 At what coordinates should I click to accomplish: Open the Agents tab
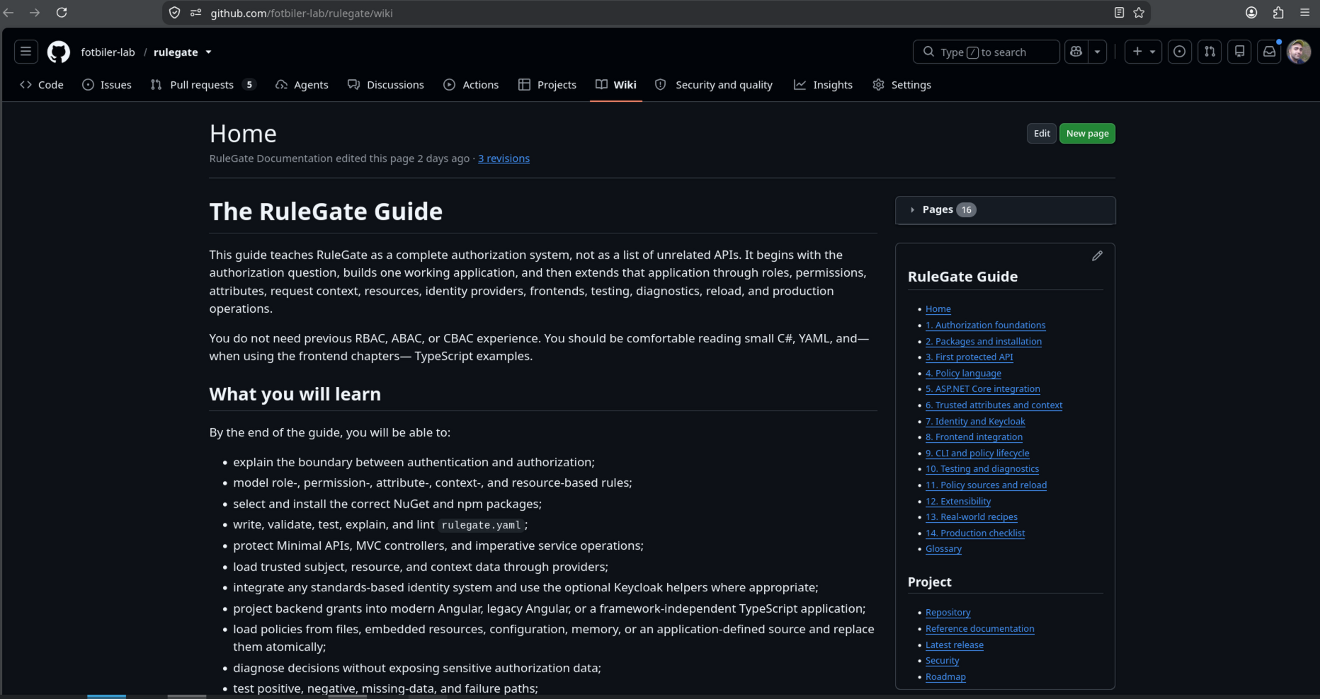click(x=302, y=85)
